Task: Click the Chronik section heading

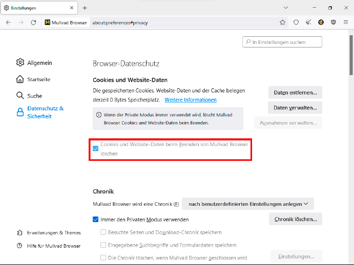Action: point(103,191)
